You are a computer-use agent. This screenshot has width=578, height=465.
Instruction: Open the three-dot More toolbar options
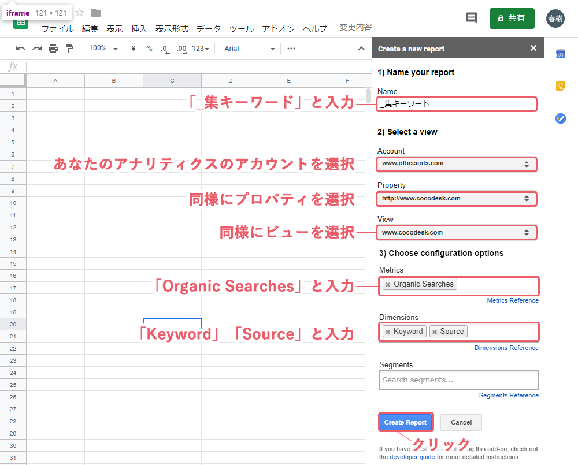pyautogui.click(x=291, y=49)
